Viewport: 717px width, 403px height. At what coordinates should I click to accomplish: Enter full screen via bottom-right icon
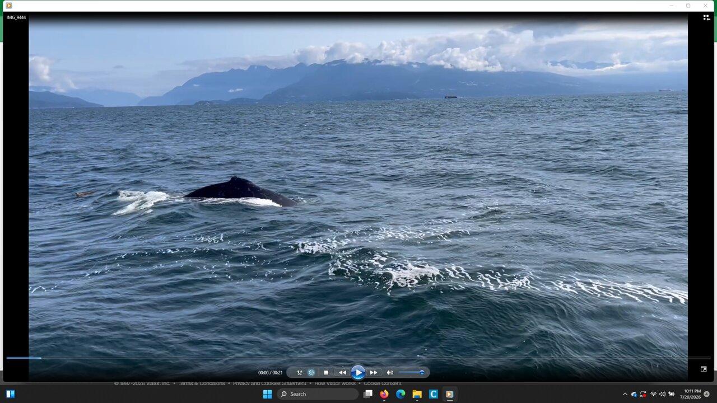pyautogui.click(x=704, y=369)
